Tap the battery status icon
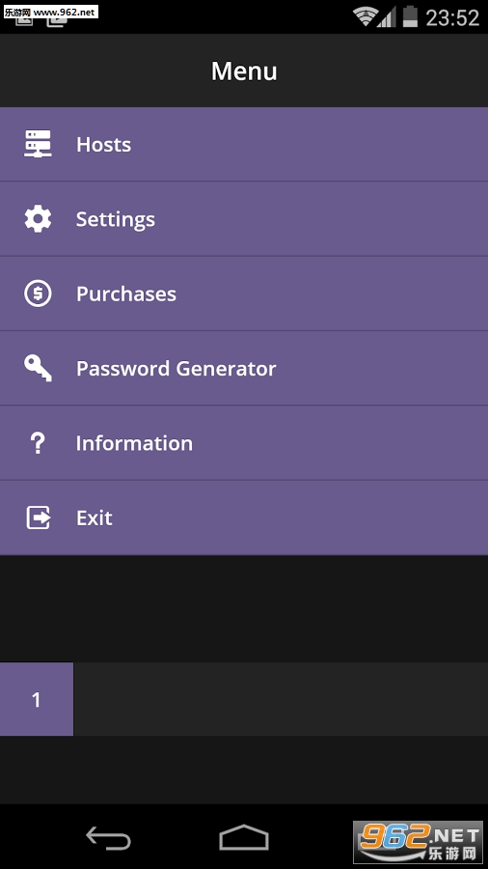Screen dimensions: 488x869 (410, 16)
